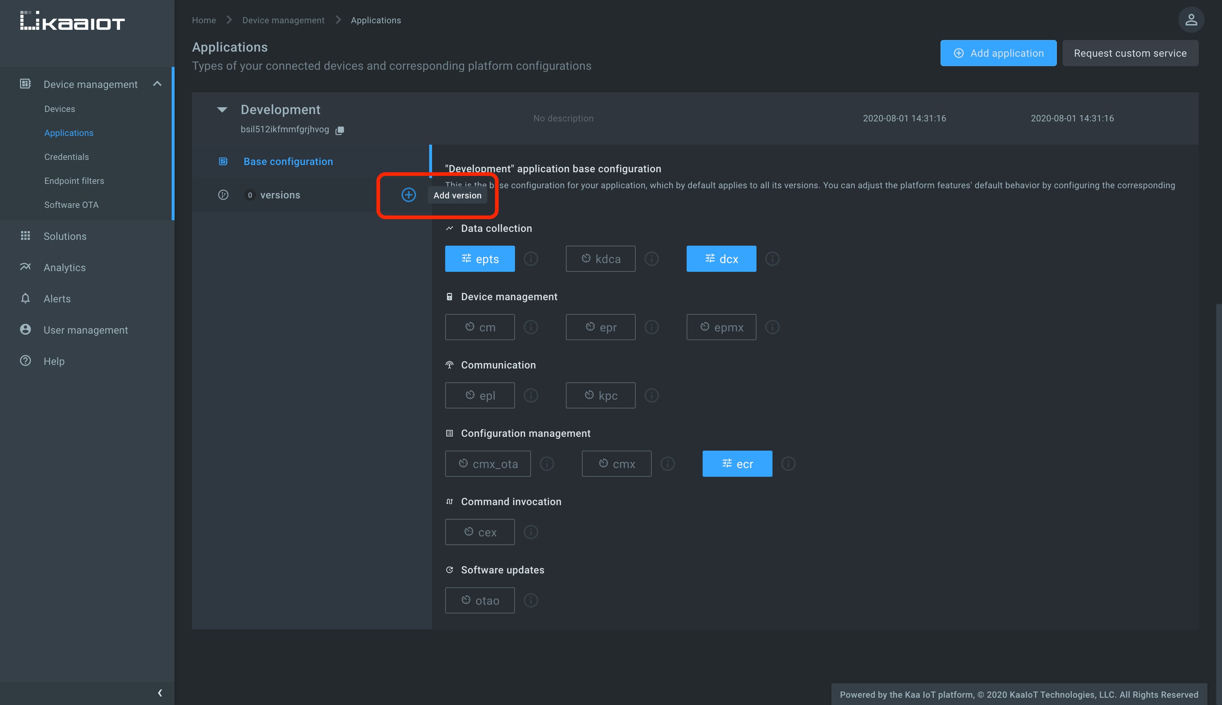
Task: Collapse the Device management sidebar section
Action: 157,84
